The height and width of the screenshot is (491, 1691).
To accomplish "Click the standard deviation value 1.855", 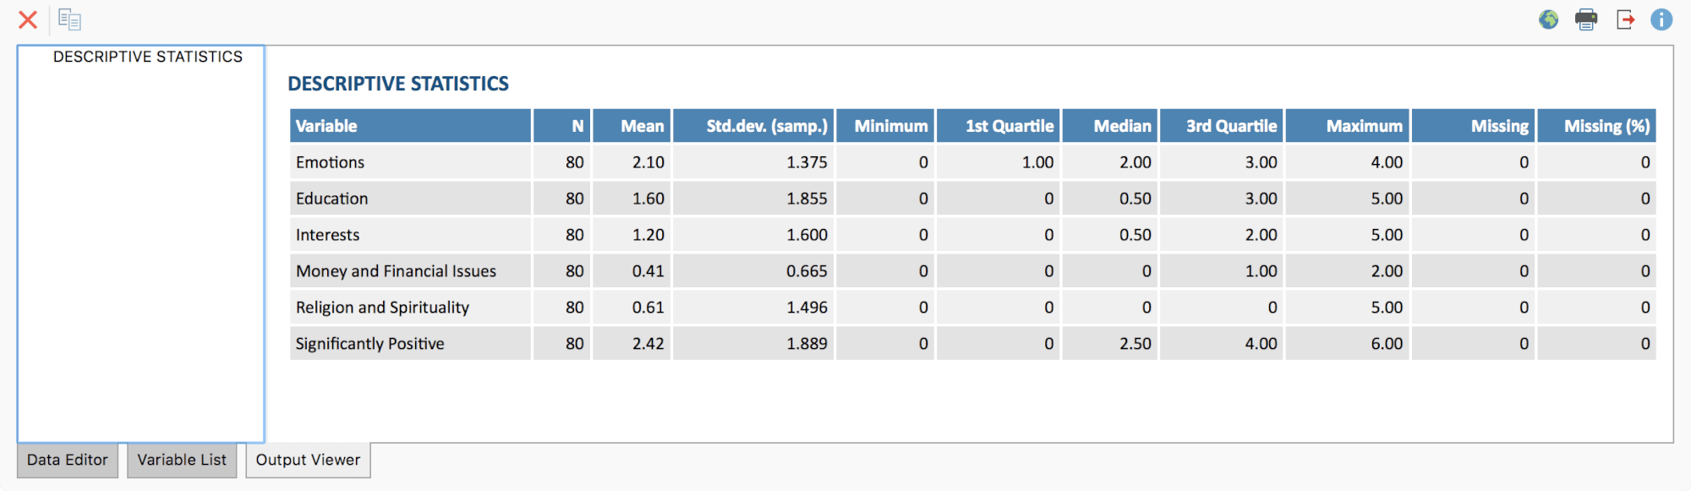I will 807,199.
